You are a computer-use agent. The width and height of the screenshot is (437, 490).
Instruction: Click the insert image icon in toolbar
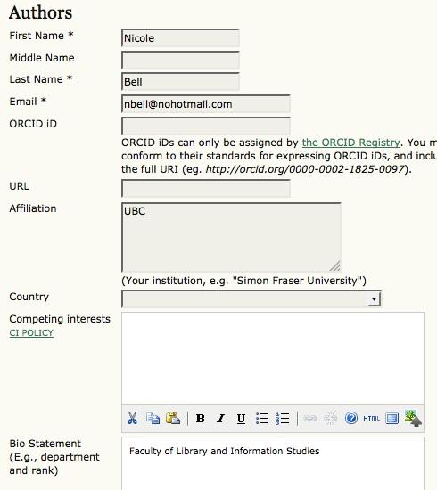point(413,418)
